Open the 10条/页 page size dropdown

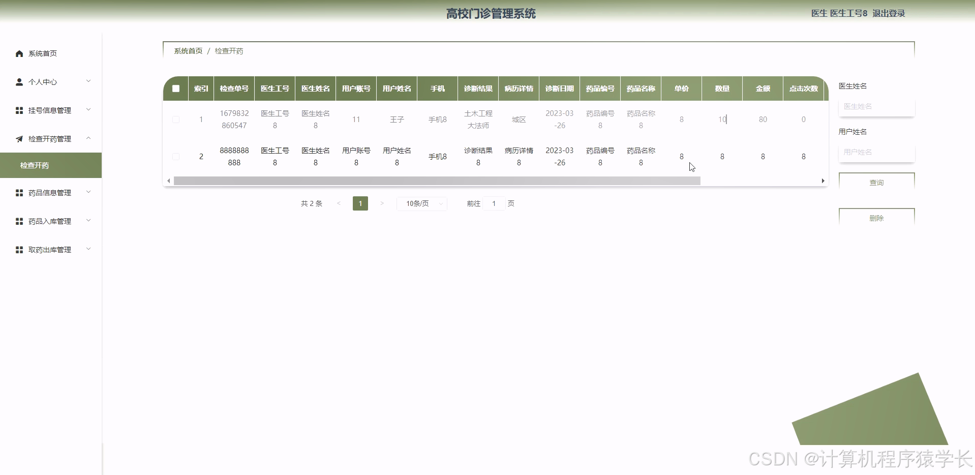pos(422,203)
